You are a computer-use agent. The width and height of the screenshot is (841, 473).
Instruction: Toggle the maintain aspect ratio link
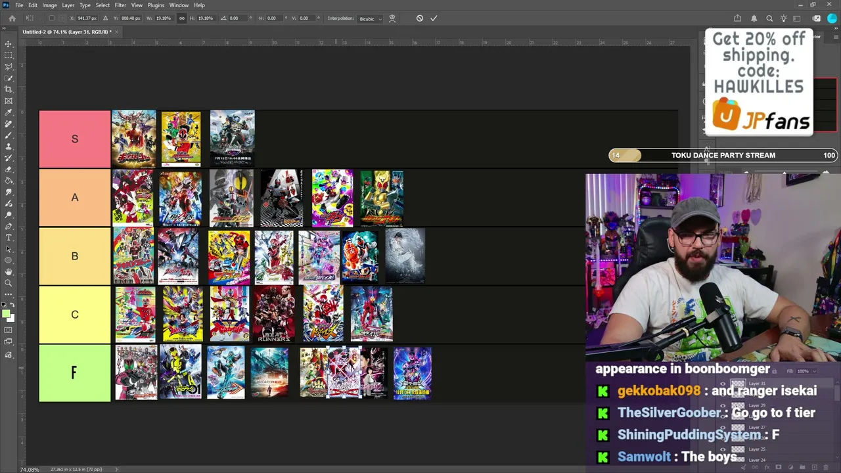coord(182,18)
